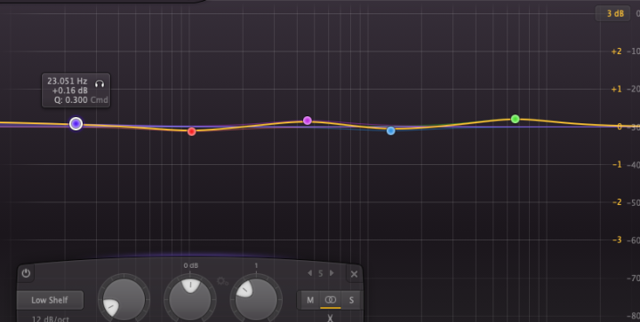640x322 pixels.
Task: Set band placement to Side (S)
Action: tap(351, 300)
